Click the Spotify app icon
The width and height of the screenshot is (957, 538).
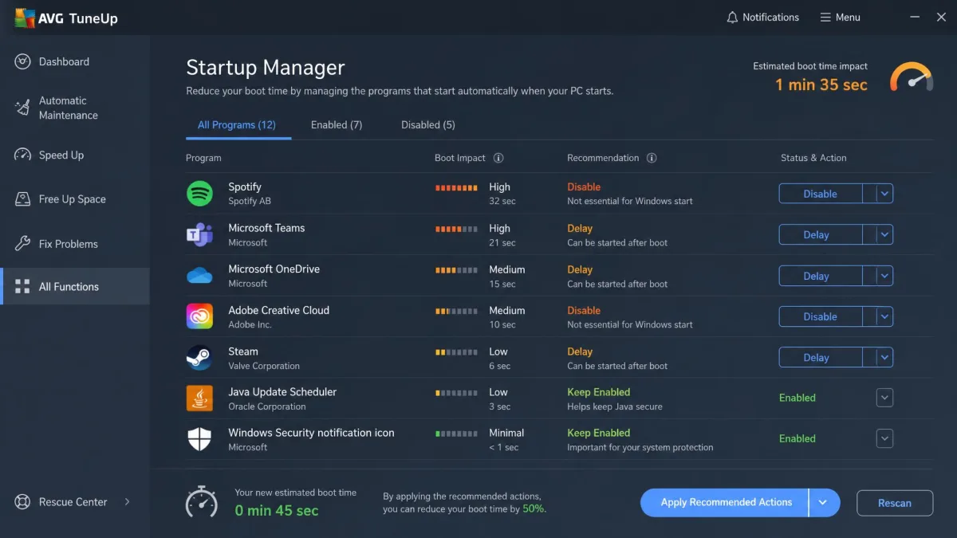[x=199, y=193]
